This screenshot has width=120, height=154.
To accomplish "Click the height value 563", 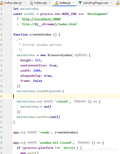I will [x=38, y=60].
